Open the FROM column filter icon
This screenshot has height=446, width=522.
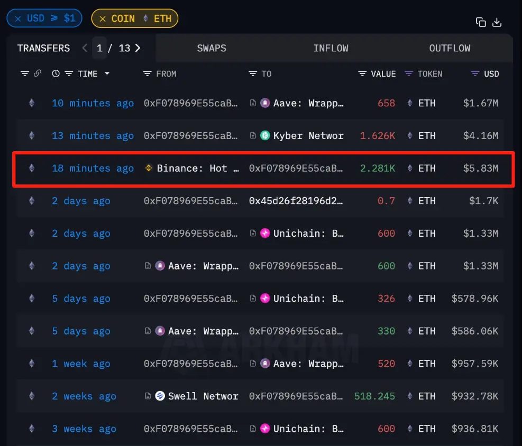click(x=147, y=73)
